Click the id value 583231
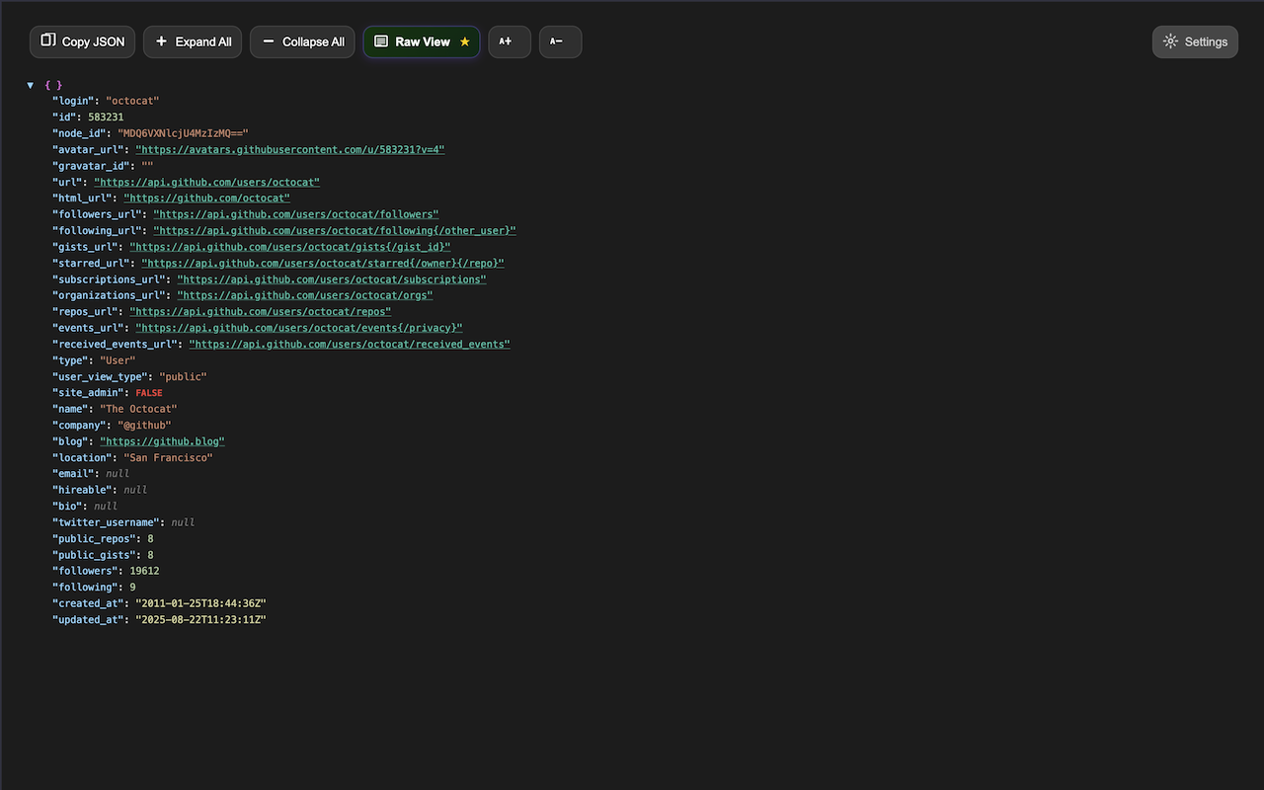The width and height of the screenshot is (1264, 790). [106, 117]
